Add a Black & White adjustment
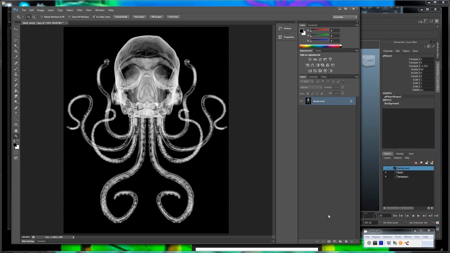The width and height of the screenshot is (450, 253). [x=318, y=65]
